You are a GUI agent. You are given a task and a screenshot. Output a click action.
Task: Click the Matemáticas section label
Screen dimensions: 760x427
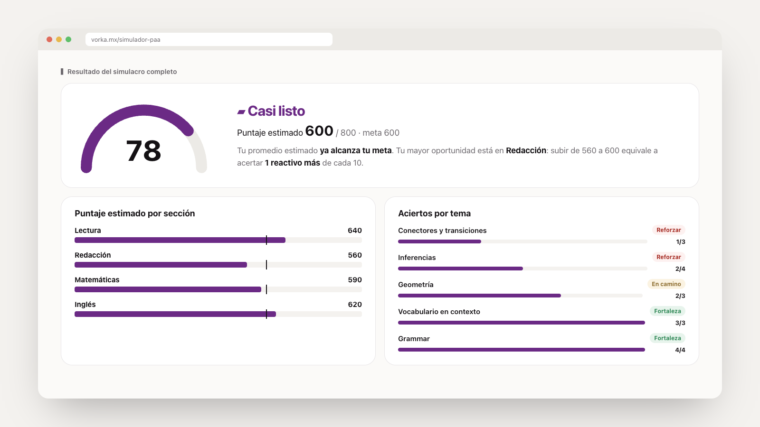pos(97,280)
